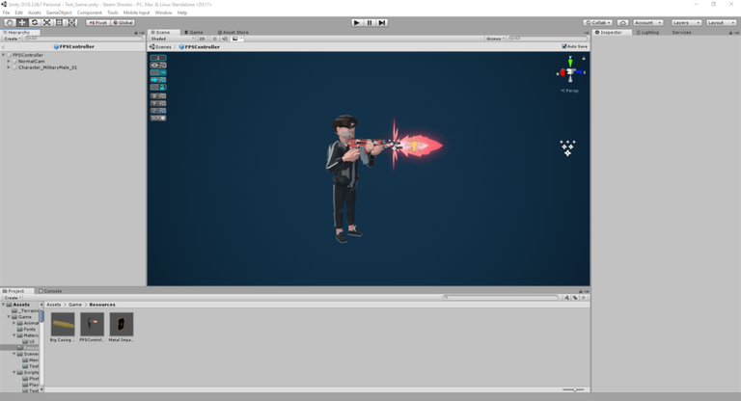Toggle 2D view mode

202,39
